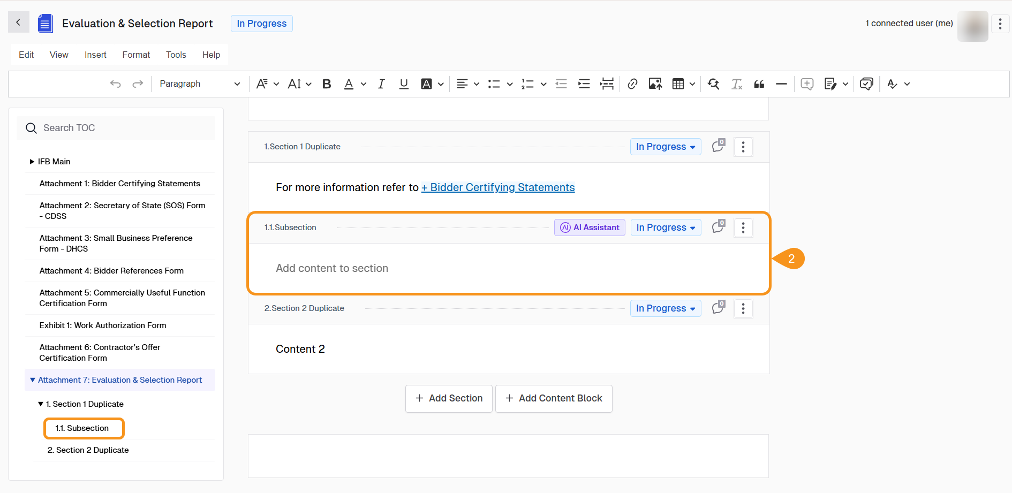The height and width of the screenshot is (493, 1012).
Task: Follow the Bidder Certifying Statements link
Action: 497,187
